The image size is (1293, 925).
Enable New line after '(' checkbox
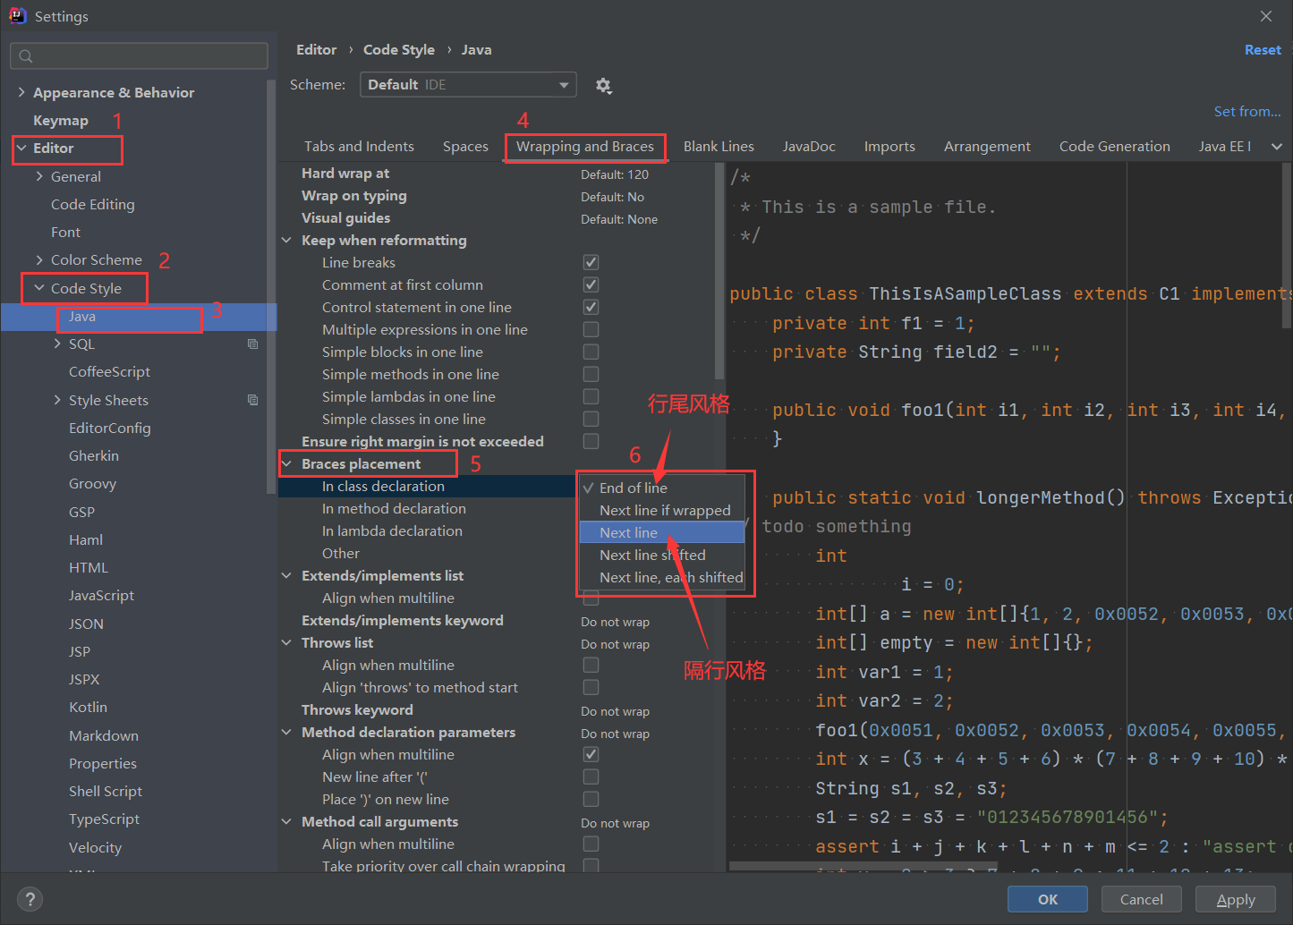tap(591, 776)
